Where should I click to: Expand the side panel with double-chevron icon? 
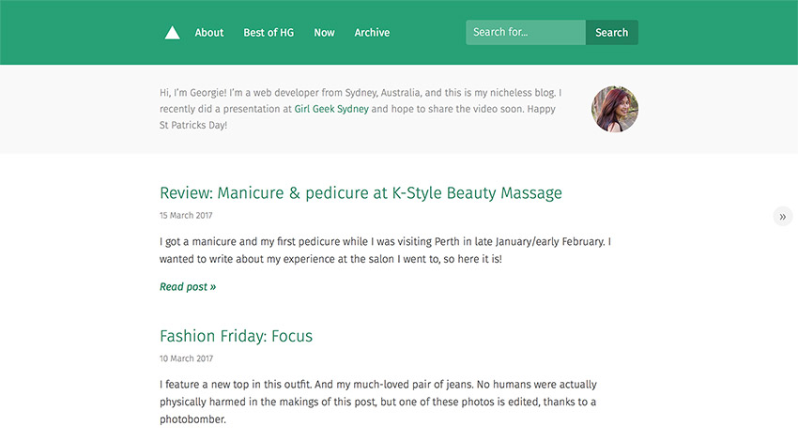783,216
